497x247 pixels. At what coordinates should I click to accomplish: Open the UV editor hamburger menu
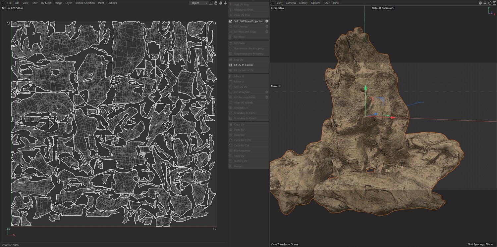3,3
